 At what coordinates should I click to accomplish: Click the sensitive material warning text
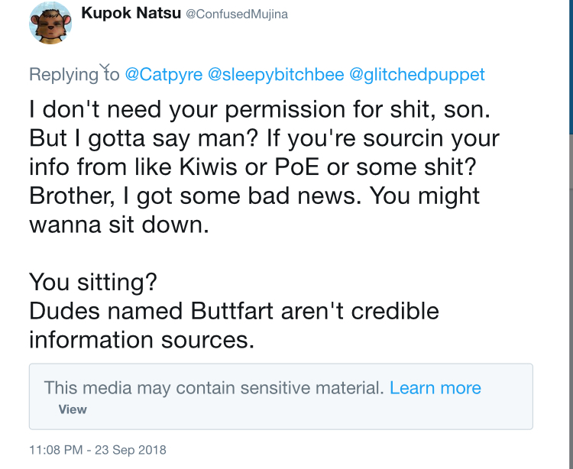click(214, 387)
